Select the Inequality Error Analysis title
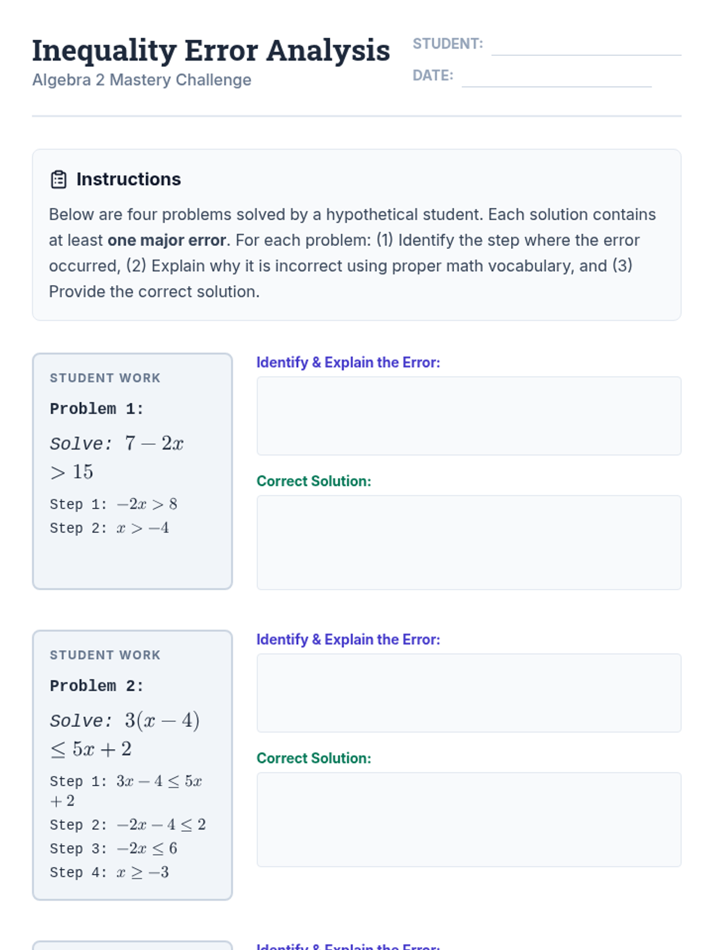This screenshot has height=950, width=713. click(211, 50)
